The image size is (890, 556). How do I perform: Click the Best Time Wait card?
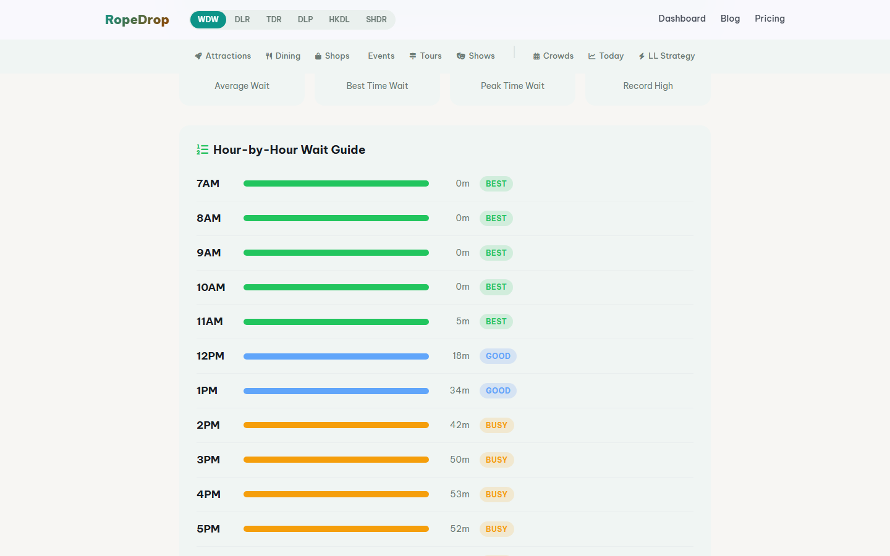click(x=377, y=88)
